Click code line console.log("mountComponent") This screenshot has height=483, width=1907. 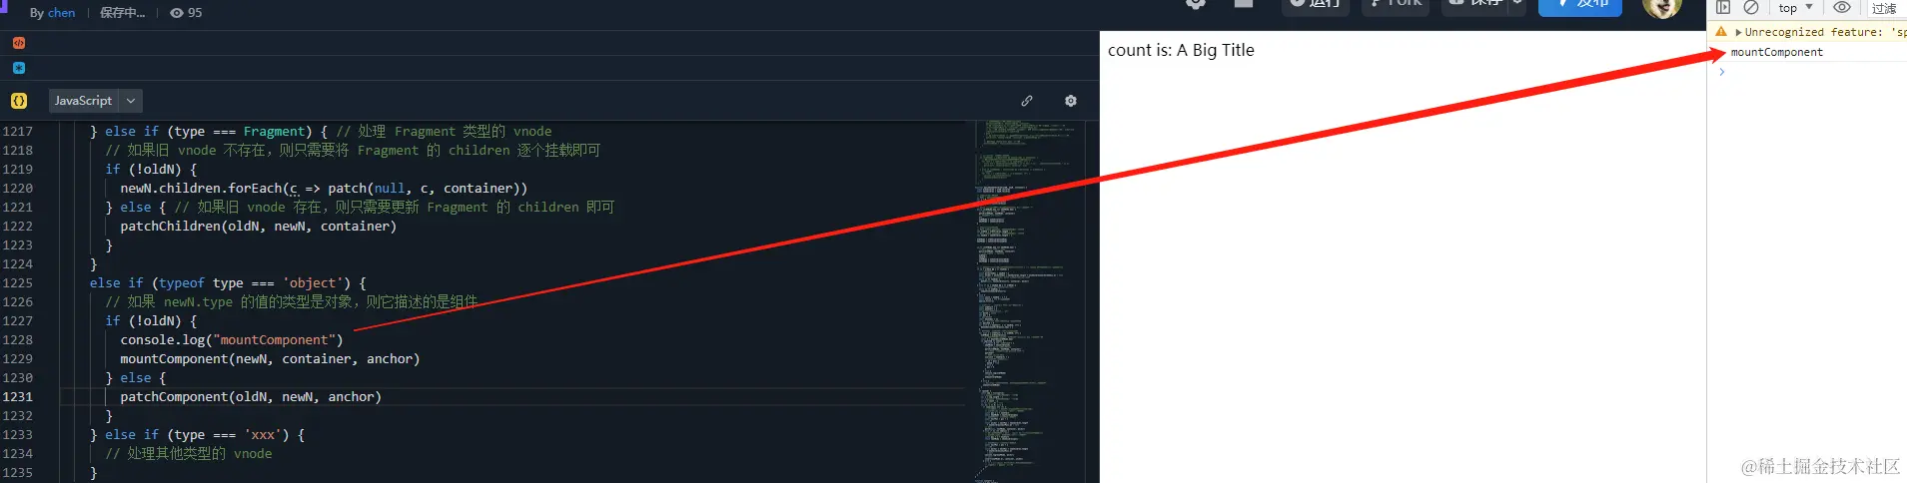click(x=232, y=340)
